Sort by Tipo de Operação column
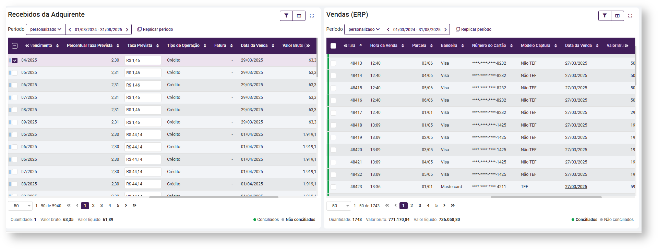 [205, 46]
